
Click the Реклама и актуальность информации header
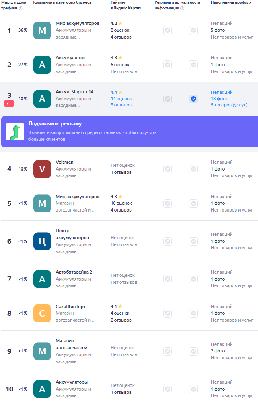coord(178,5)
